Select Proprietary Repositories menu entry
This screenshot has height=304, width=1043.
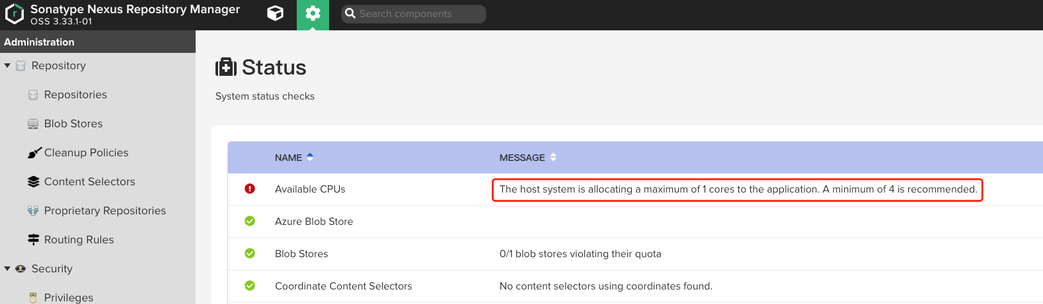(105, 210)
